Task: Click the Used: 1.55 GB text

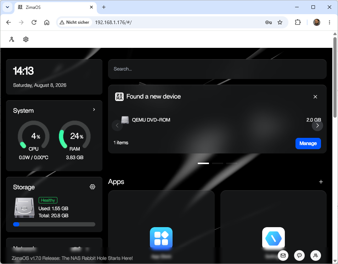Action: [53, 208]
